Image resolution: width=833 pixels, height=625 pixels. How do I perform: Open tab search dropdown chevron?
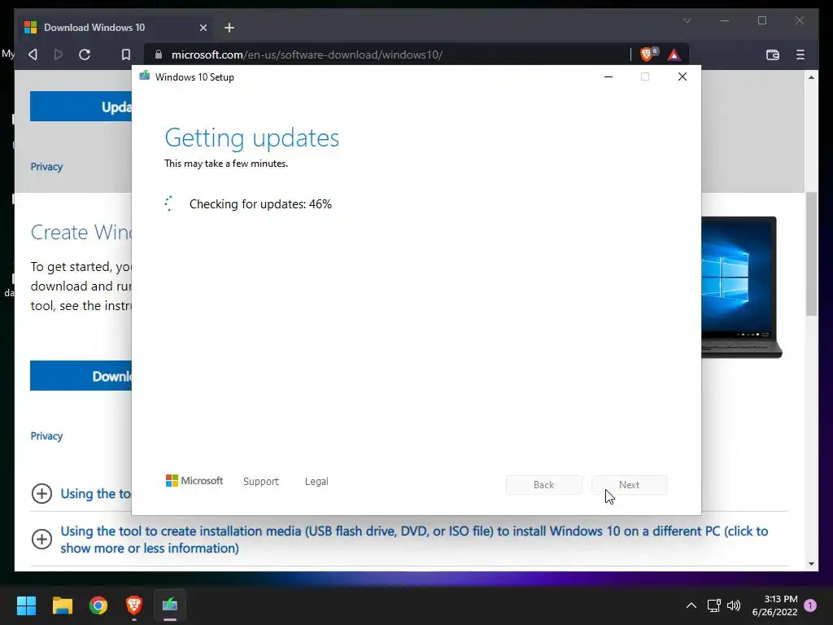[687, 20]
